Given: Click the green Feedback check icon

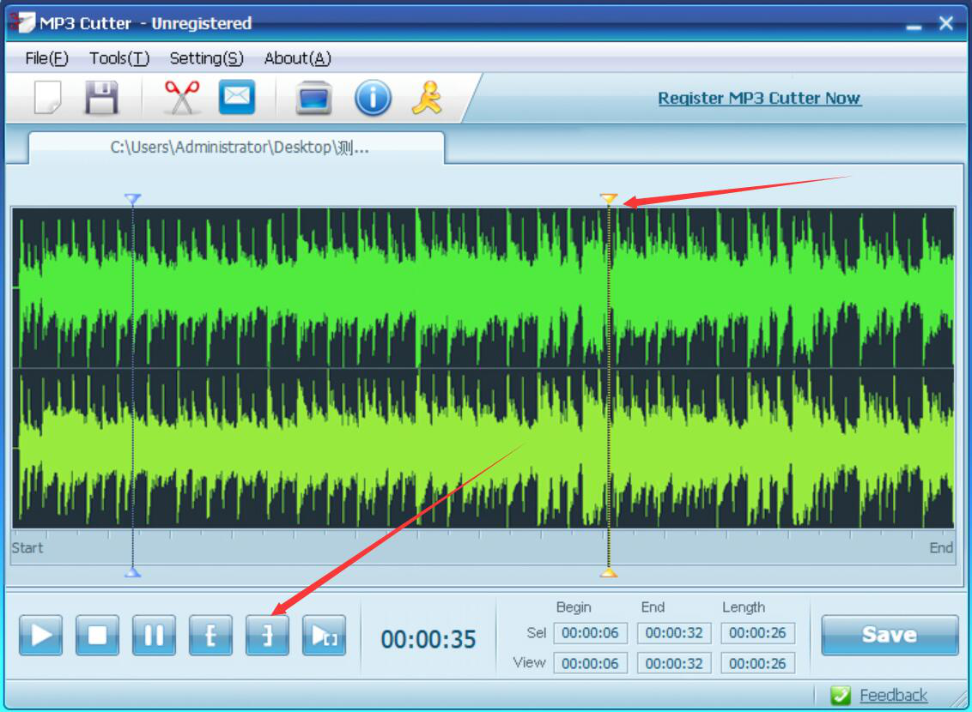Looking at the screenshot, I should (x=841, y=696).
